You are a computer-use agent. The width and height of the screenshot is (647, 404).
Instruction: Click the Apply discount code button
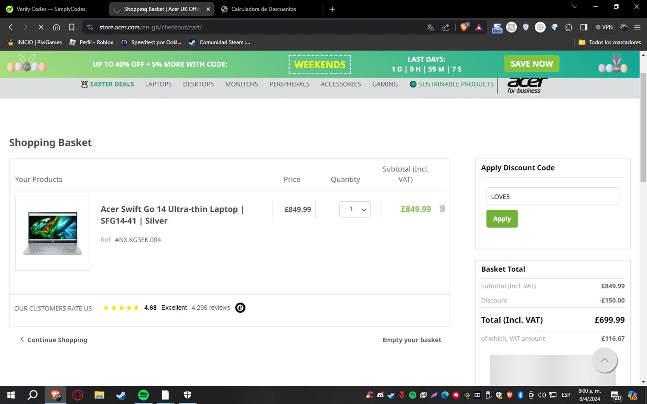[x=502, y=219]
